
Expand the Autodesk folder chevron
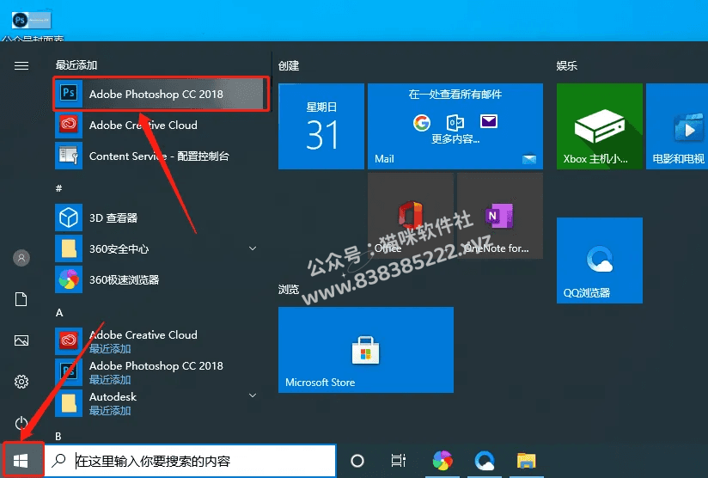click(253, 395)
